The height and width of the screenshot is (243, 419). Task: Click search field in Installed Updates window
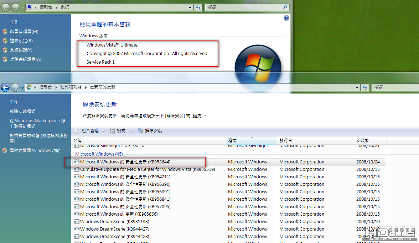(395, 87)
